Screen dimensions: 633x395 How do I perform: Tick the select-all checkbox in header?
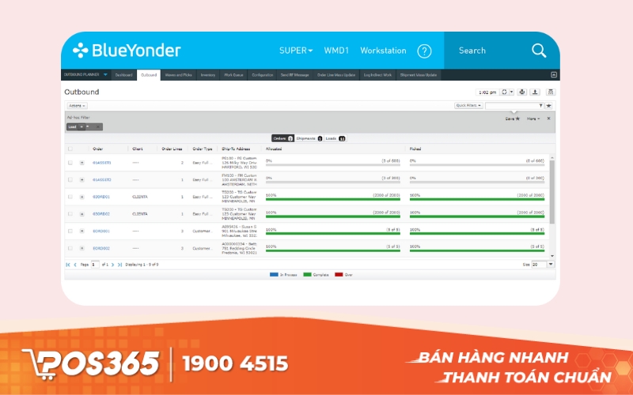[70, 149]
